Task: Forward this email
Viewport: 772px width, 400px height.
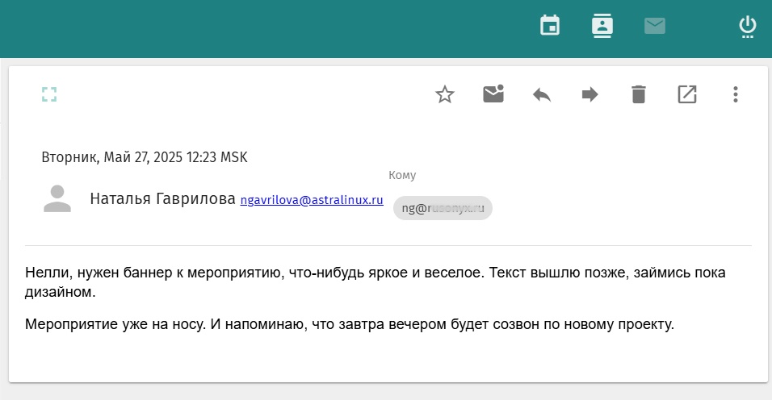Action: click(x=589, y=94)
